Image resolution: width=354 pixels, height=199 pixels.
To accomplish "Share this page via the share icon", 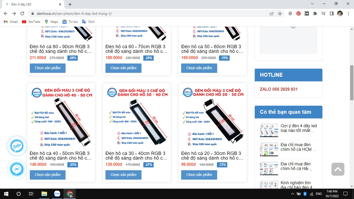I will (272, 14).
